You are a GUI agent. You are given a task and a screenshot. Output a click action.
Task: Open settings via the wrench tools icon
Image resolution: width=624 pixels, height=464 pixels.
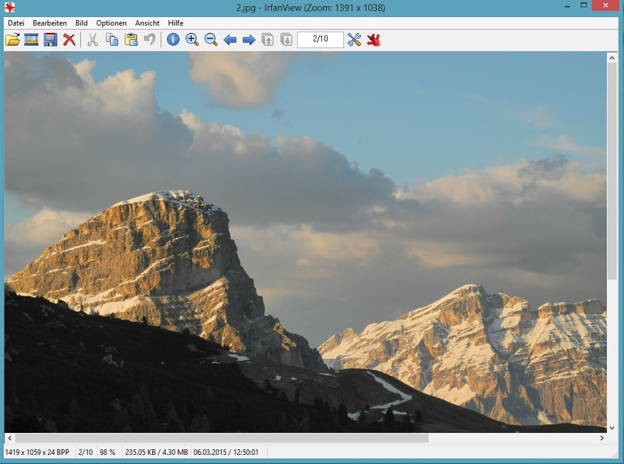[x=354, y=40]
